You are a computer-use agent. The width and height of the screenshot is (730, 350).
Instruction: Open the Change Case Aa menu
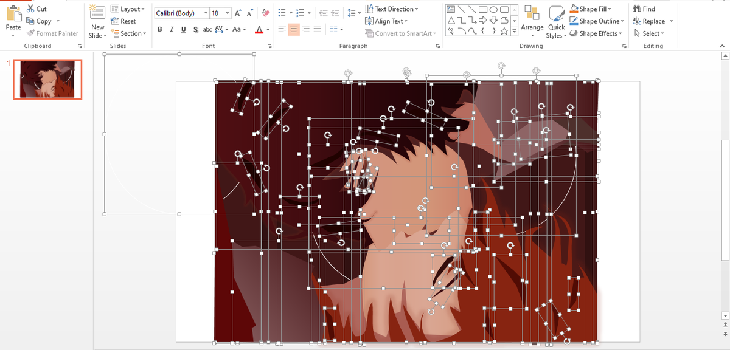[x=239, y=30]
